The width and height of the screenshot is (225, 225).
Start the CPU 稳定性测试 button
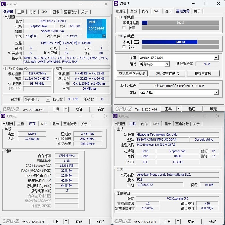[167, 74]
